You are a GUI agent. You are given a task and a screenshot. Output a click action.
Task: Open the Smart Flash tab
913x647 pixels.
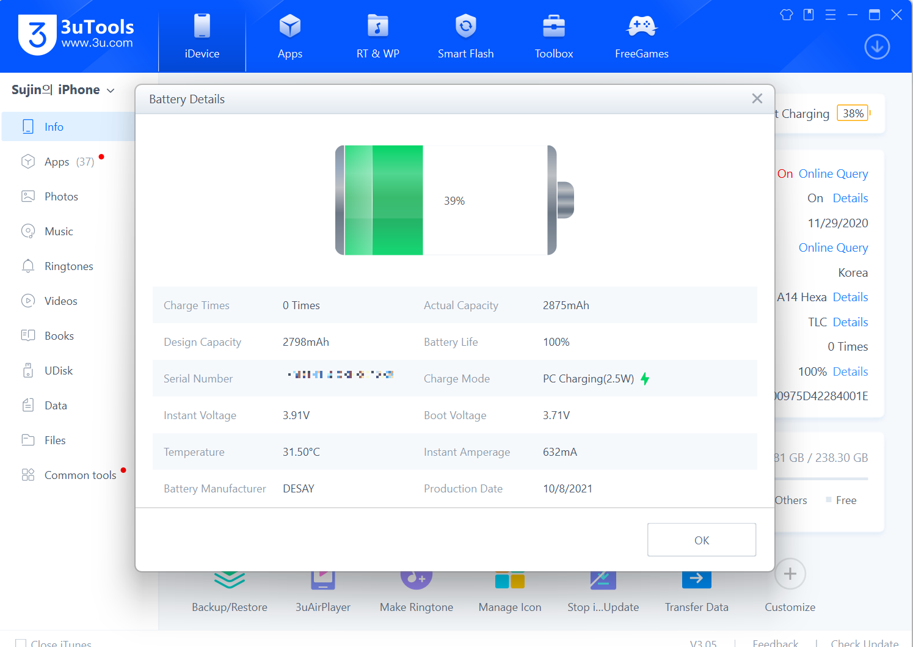pyautogui.click(x=466, y=37)
